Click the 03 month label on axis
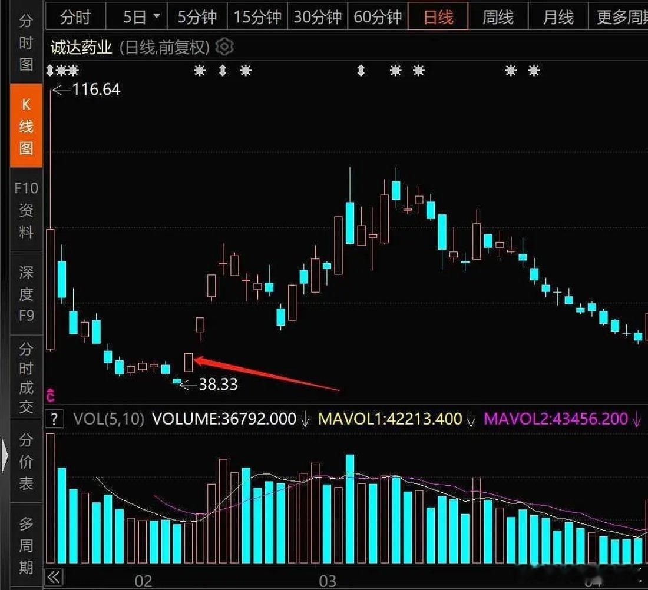Image resolution: width=648 pixels, height=590 pixels. (x=328, y=581)
